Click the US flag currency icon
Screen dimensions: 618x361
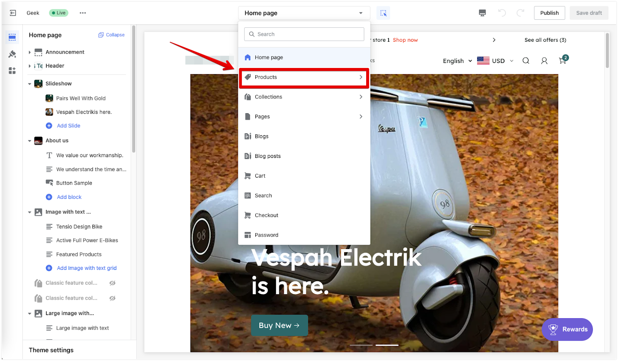tap(483, 61)
